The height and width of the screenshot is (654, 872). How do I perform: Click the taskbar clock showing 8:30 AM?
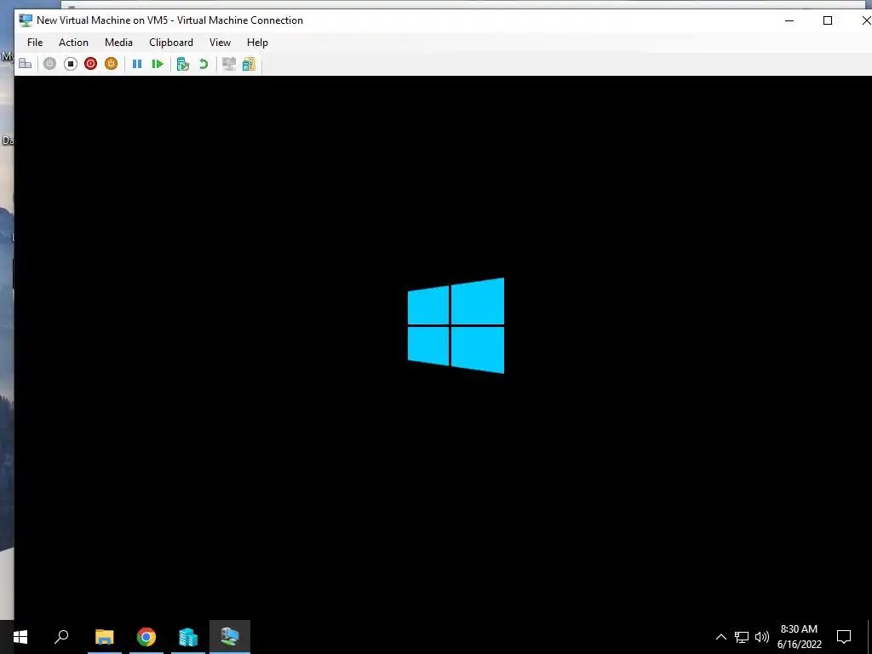[x=799, y=637]
